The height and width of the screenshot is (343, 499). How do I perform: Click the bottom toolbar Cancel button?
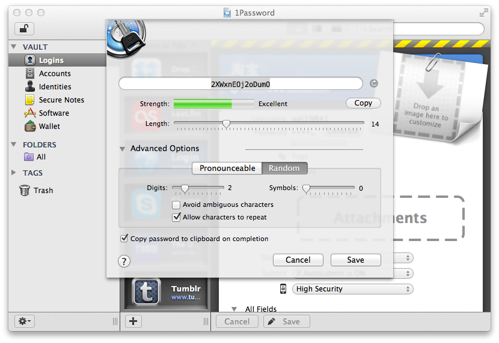click(237, 321)
